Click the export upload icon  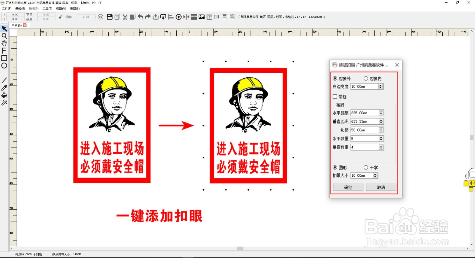click(x=156, y=17)
